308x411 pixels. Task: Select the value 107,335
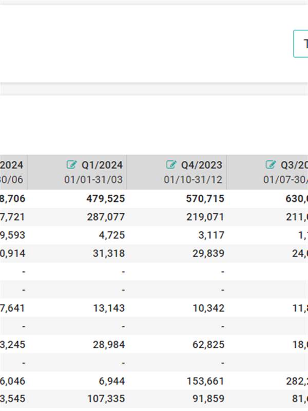(106, 399)
